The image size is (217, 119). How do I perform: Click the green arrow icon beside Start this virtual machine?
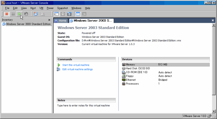(x=59, y=65)
